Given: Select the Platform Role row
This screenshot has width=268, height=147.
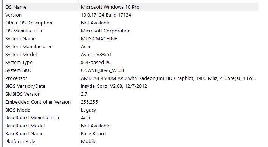Looking at the screenshot, I should 131,142.
